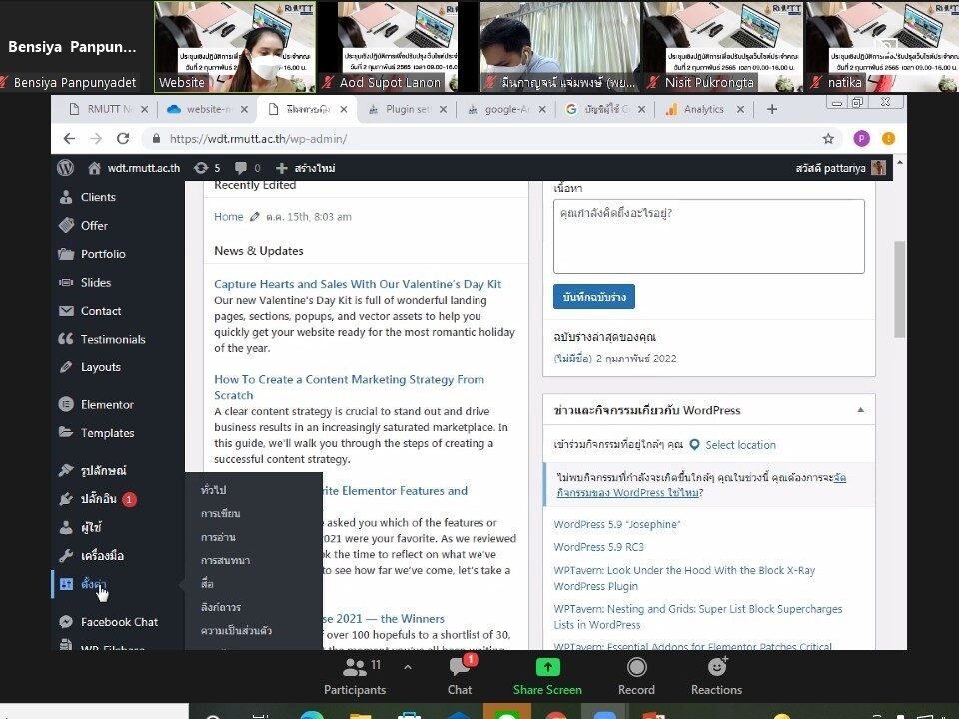The image size is (959, 719).
Task: Open the ผู้ใช้ users menu
Action: tap(91, 527)
